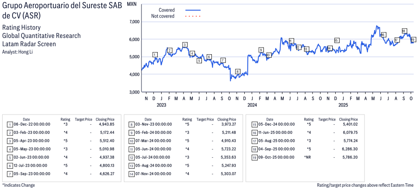Click the red dotted Not covered legend line

pyautogui.click(x=193, y=16)
